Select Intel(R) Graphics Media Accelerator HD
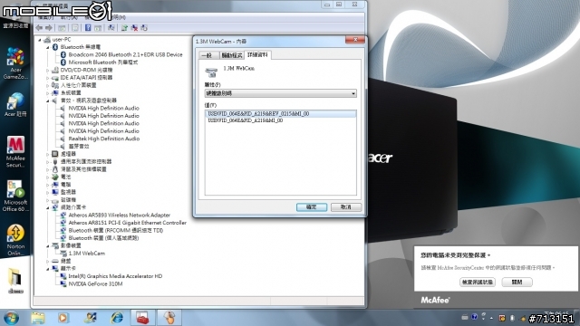The width and height of the screenshot is (580, 326). [115, 276]
